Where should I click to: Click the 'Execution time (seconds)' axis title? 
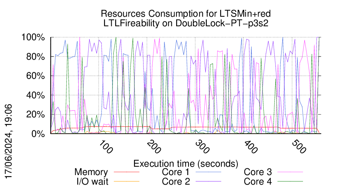pos(186,164)
